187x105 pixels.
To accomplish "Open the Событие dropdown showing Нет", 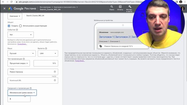I will point(21,35).
